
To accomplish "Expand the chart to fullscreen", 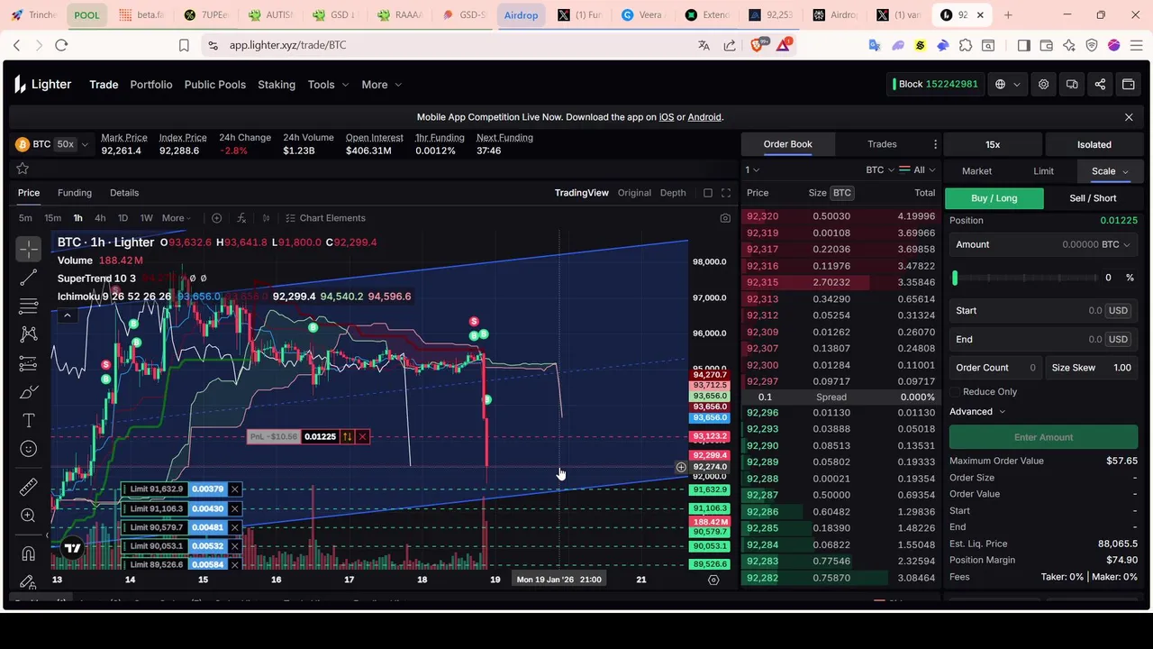I will point(726,193).
